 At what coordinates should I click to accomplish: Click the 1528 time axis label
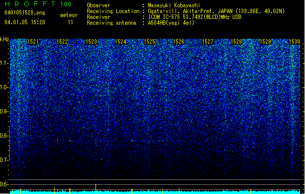[x=236, y=42]
